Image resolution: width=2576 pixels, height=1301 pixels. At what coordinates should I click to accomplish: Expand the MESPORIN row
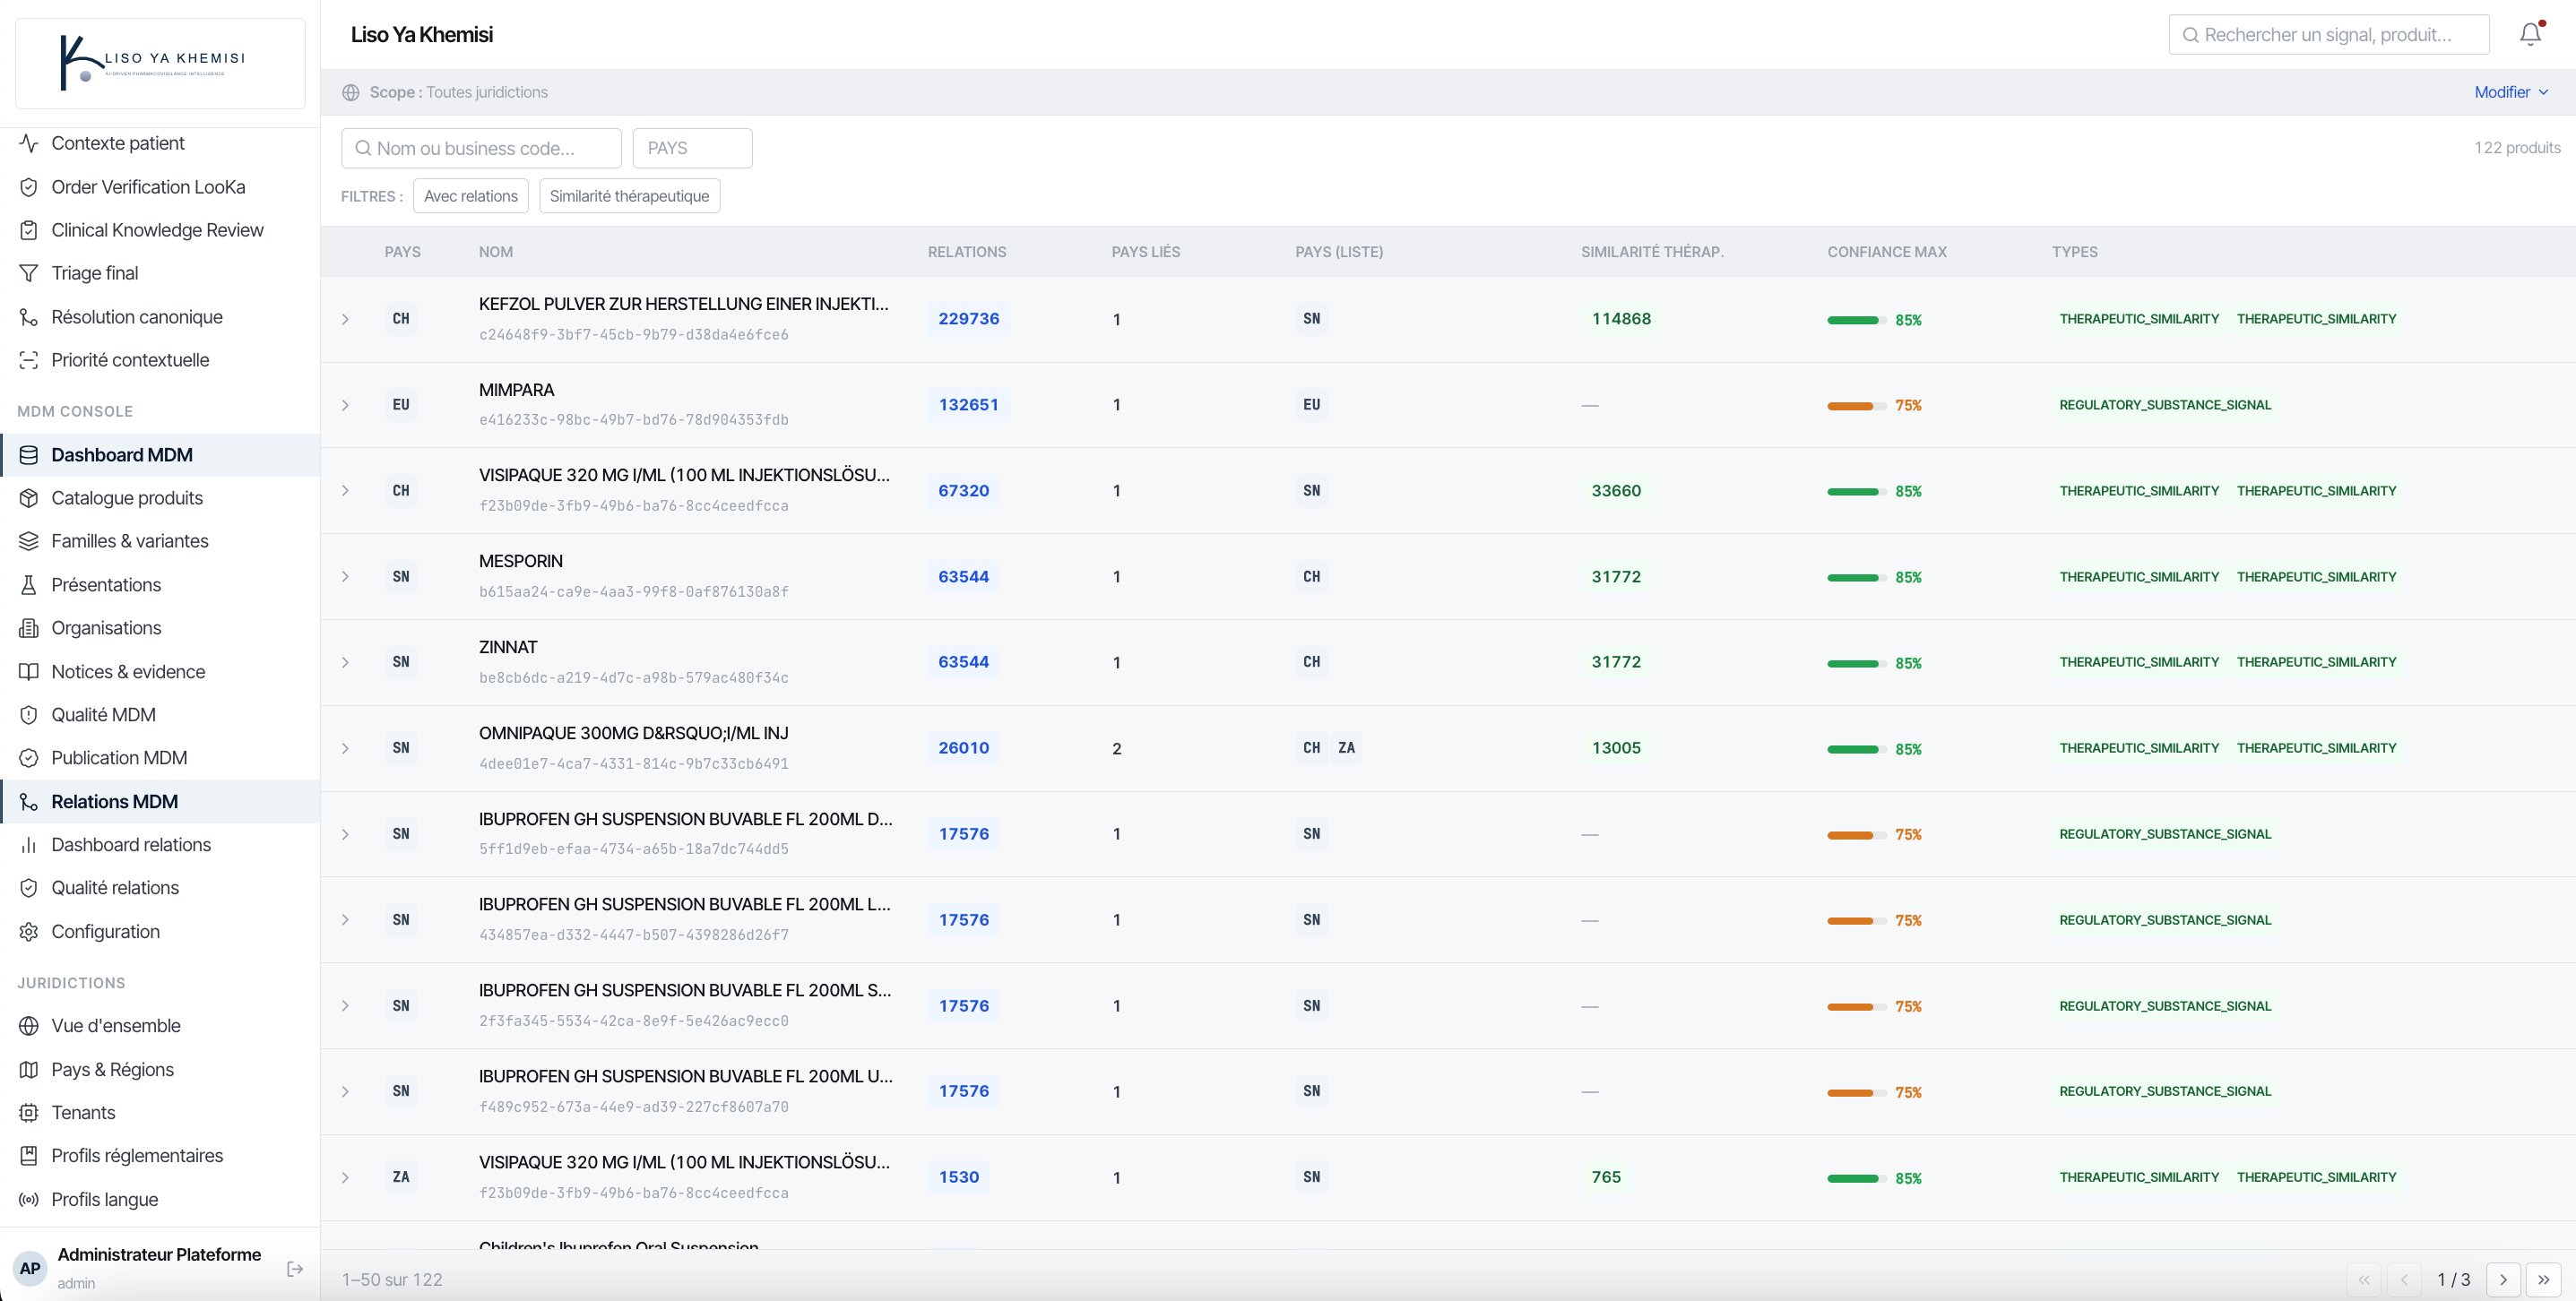point(345,577)
